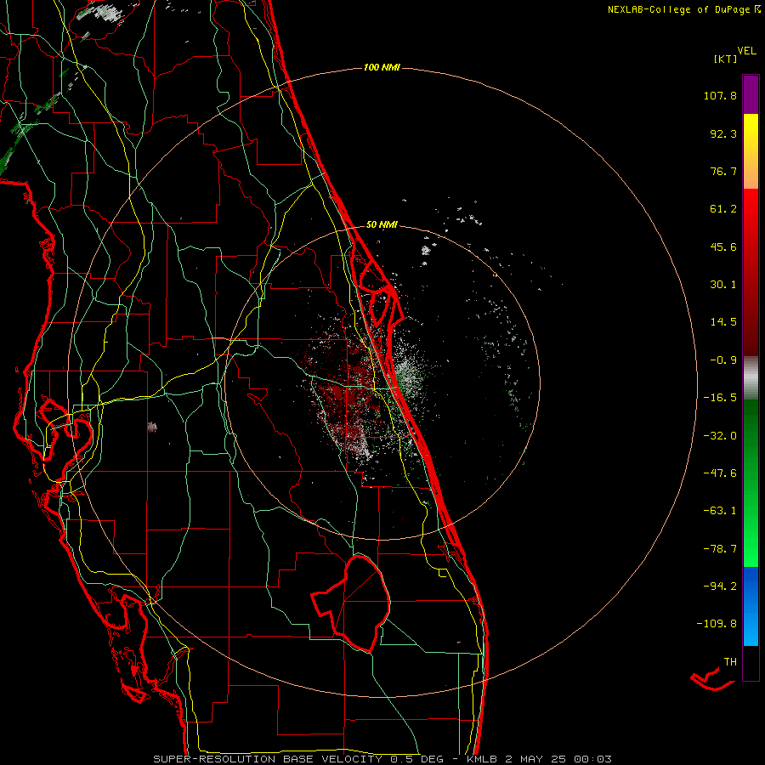This screenshot has width=765, height=765.
Task: Click the -94.2 velocity scale value
Action: (x=720, y=586)
